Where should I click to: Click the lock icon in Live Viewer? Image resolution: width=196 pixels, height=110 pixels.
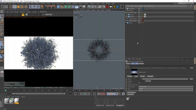point(23,15)
